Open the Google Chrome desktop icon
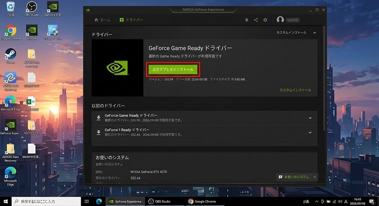 point(10,32)
